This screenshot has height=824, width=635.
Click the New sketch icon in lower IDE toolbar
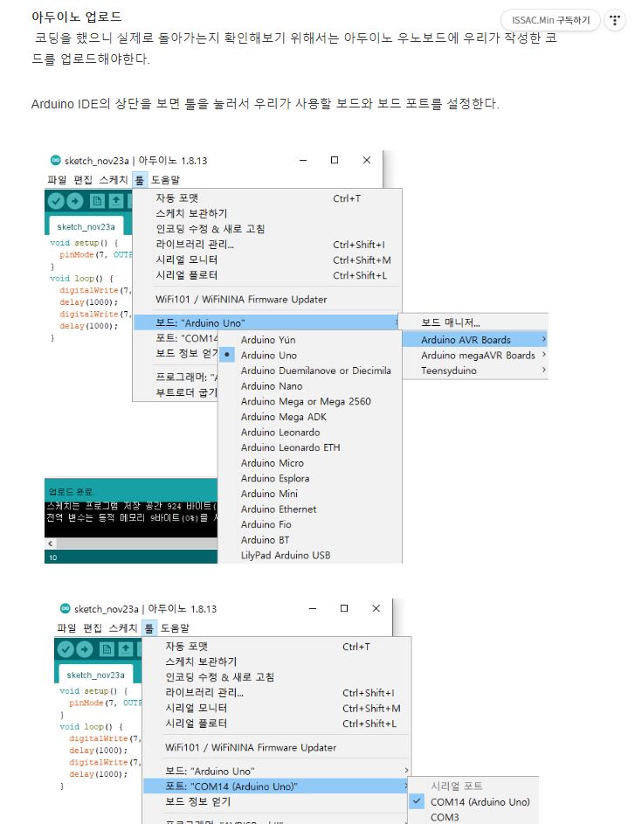tap(107, 649)
